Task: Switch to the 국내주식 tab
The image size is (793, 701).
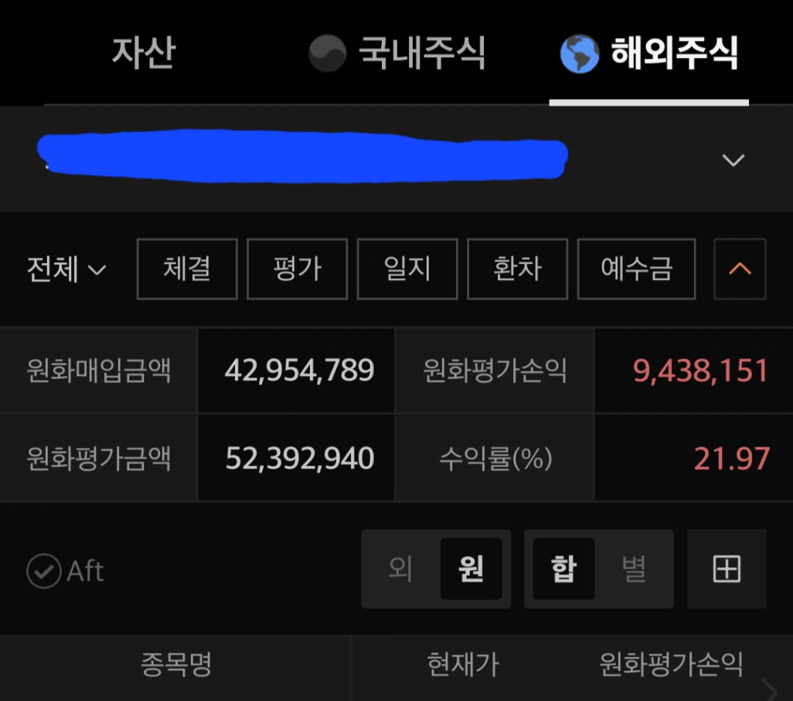Action: tap(396, 53)
